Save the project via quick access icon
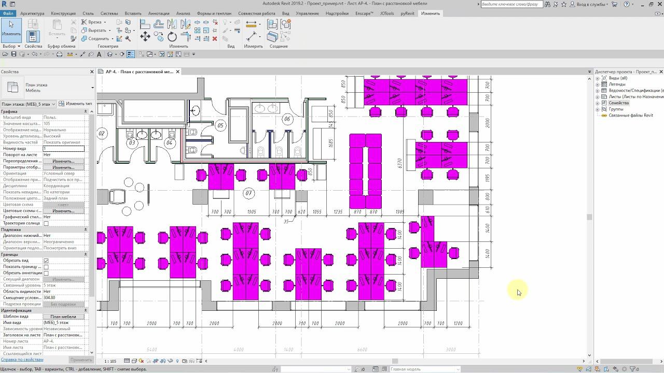Viewport: 664px width, 373px height. (x=13, y=54)
